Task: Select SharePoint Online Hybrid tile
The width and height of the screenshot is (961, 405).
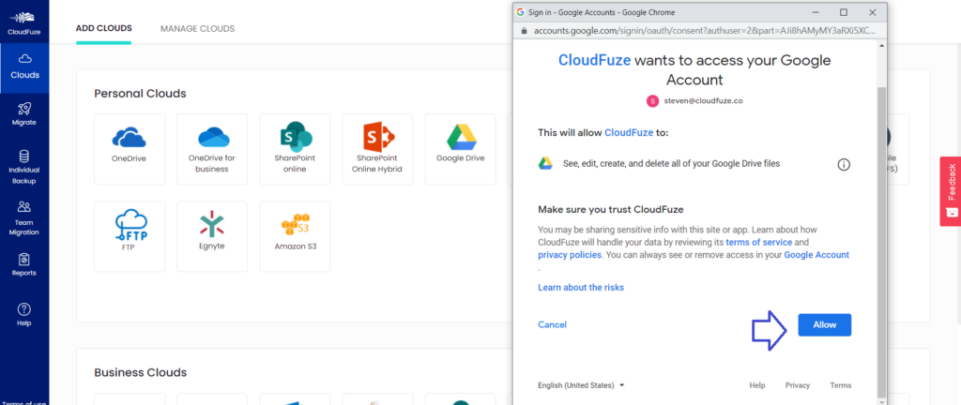Action: coord(377,149)
